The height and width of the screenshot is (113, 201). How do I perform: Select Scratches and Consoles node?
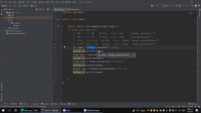click(x=15, y=34)
